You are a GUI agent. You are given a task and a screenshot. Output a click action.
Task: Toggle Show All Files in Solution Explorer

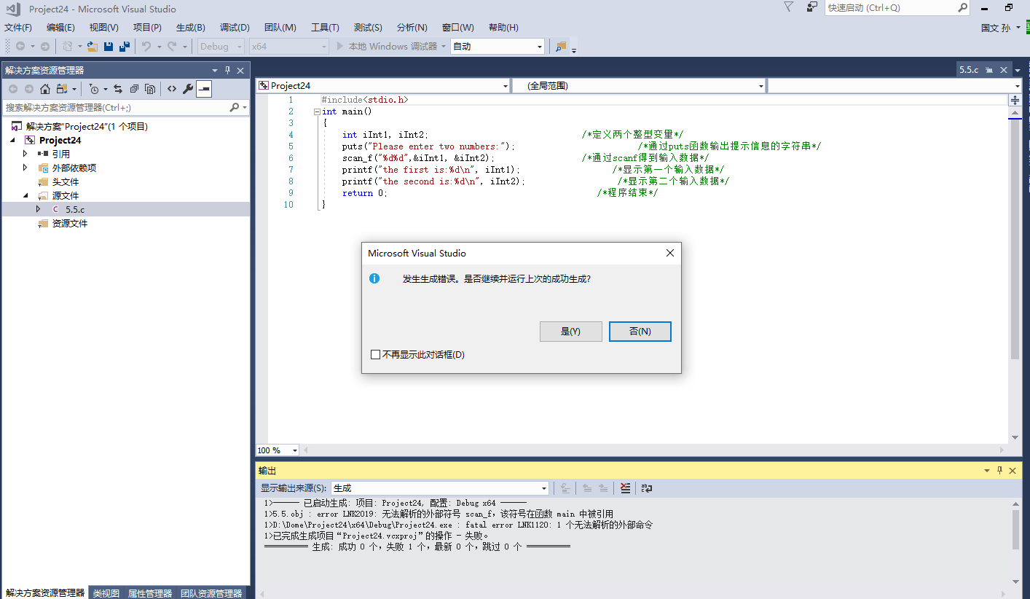pyautogui.click(x=150, y=89)
